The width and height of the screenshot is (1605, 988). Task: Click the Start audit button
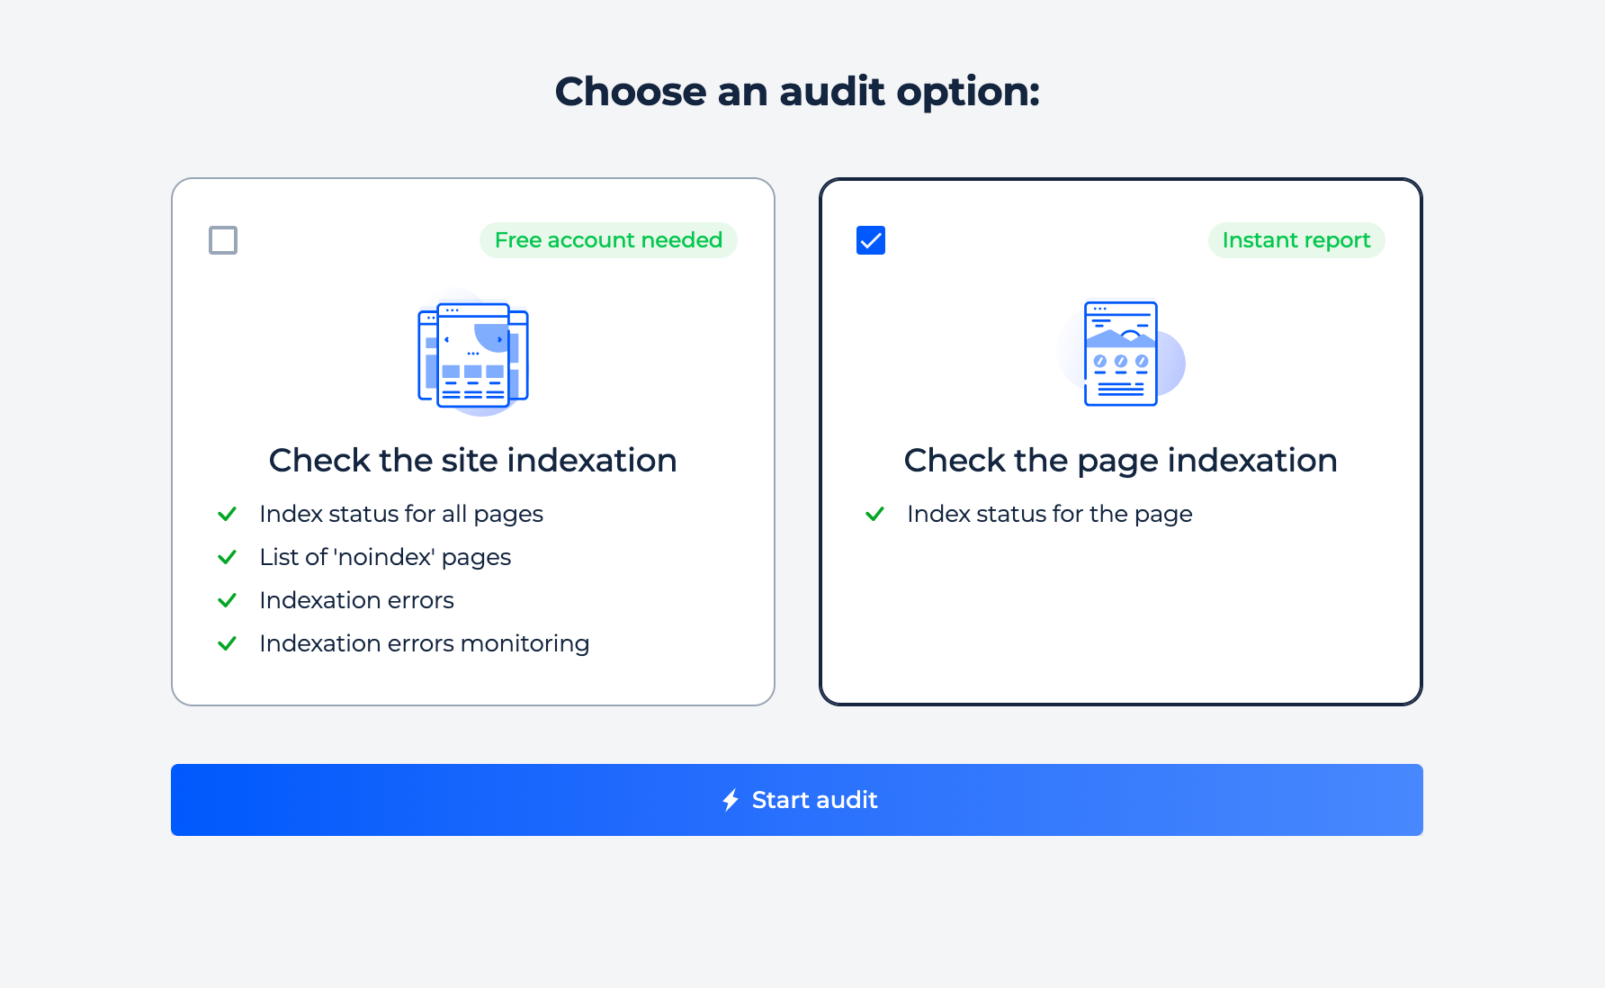pyautogui.click(x=797, y=800)
